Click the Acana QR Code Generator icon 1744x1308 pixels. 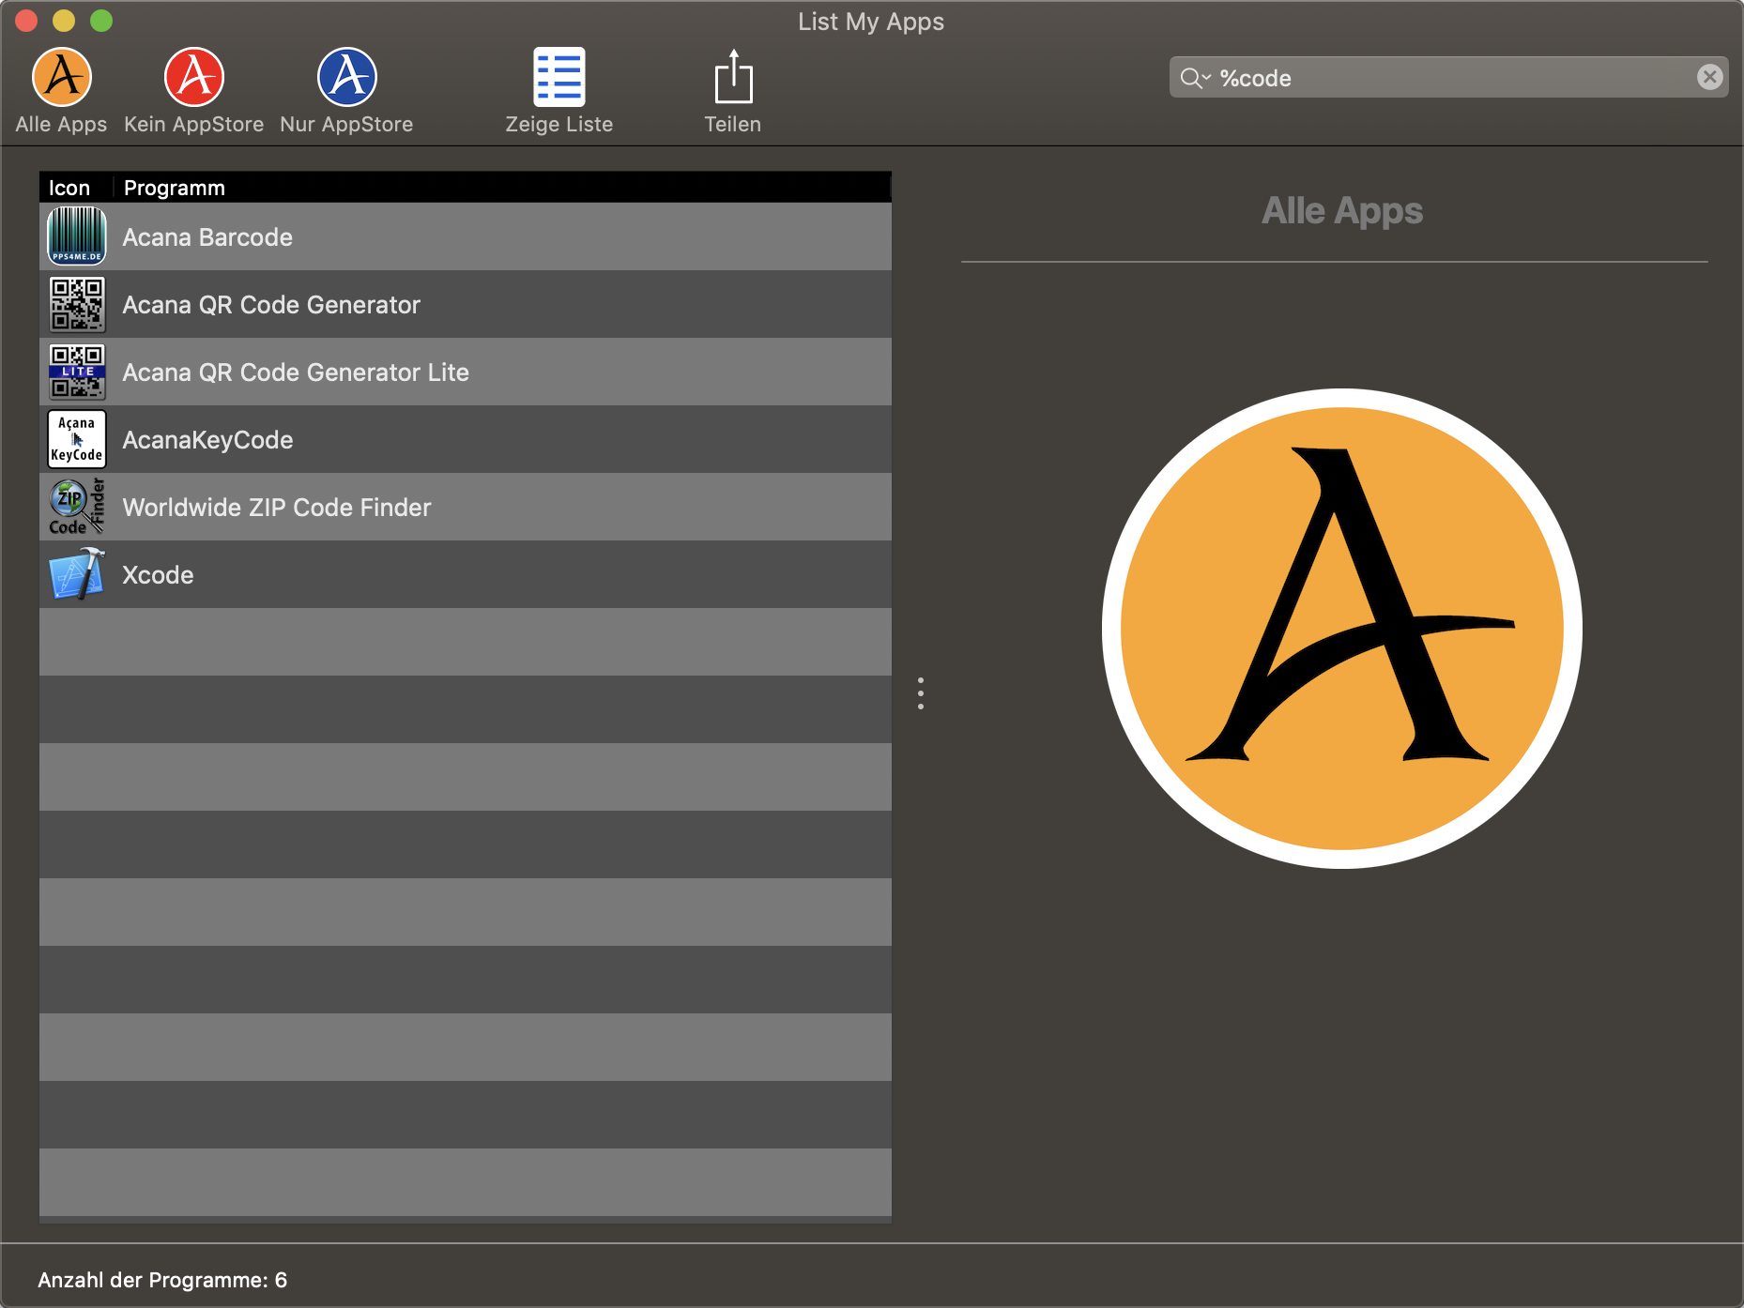[x=77, y=304]
